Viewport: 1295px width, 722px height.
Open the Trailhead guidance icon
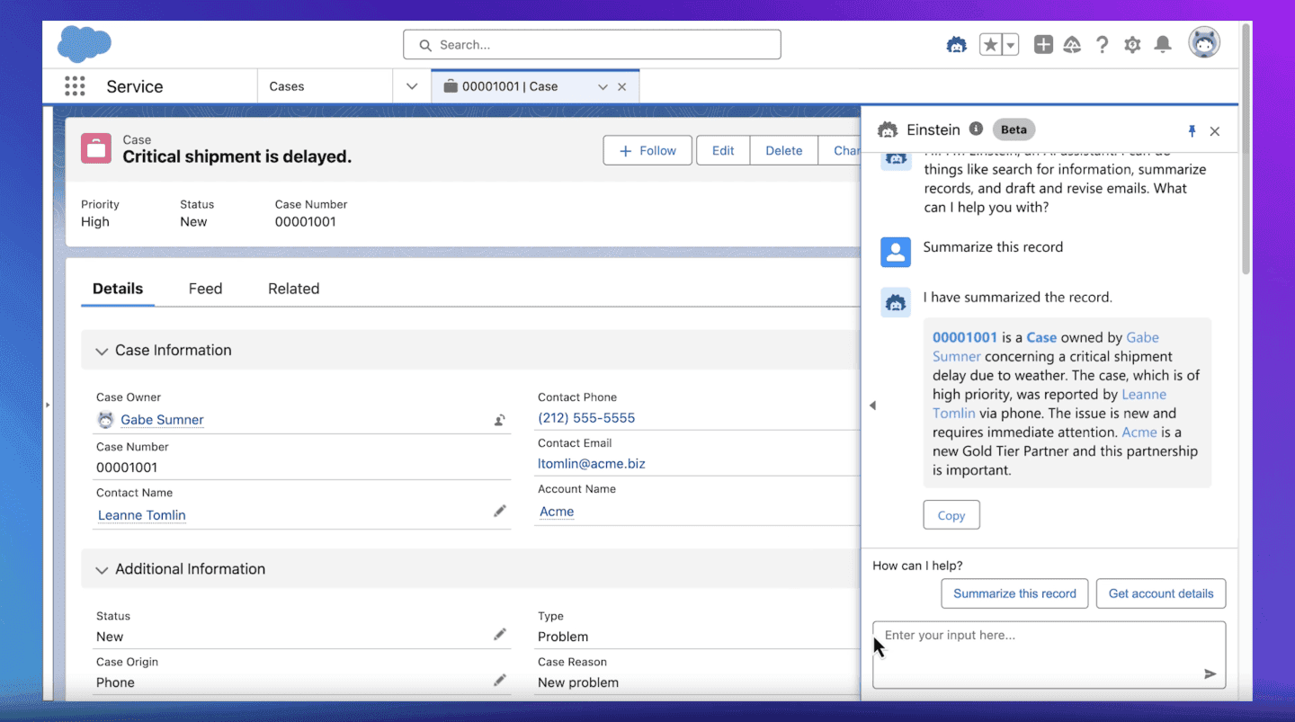coord(1072,45)
